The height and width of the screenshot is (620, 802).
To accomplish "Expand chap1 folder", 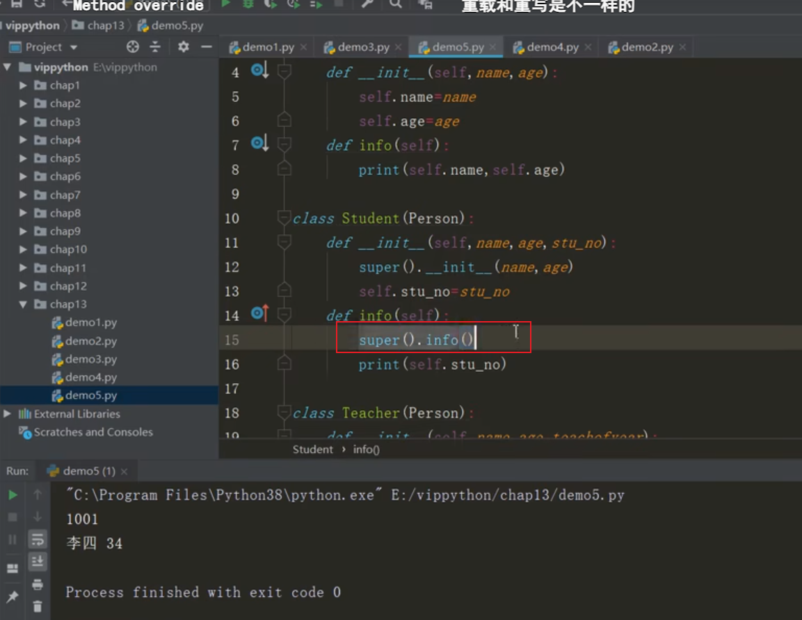I will [x=23, y=85].
